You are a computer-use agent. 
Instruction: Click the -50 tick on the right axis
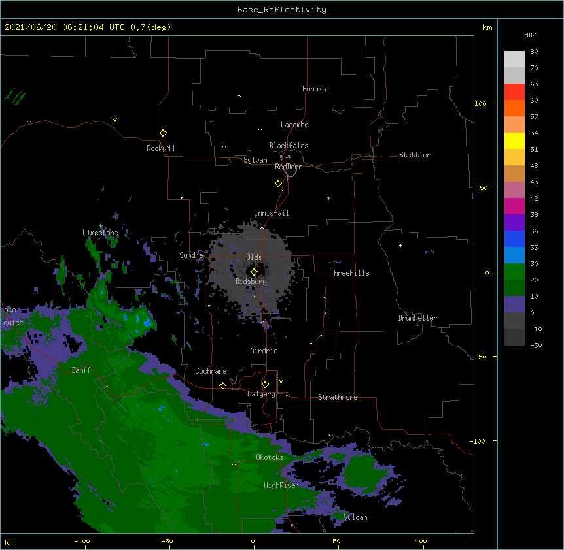[480, 357]
